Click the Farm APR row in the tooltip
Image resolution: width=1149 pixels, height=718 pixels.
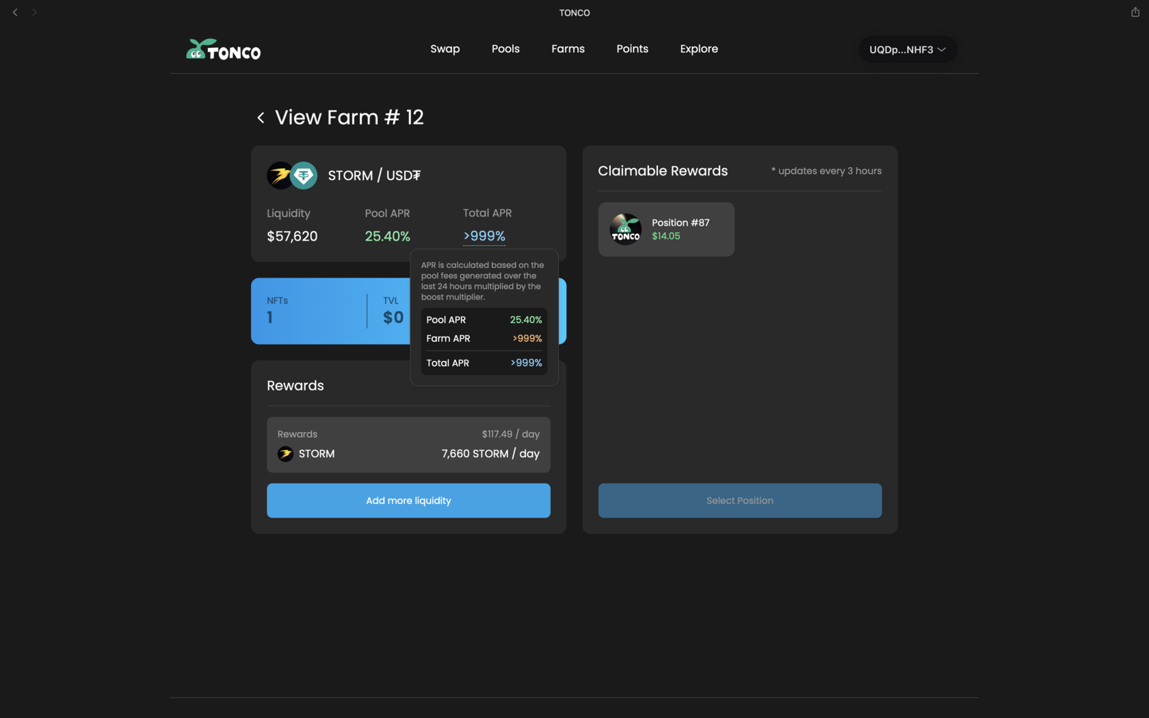tap(484, 338)
